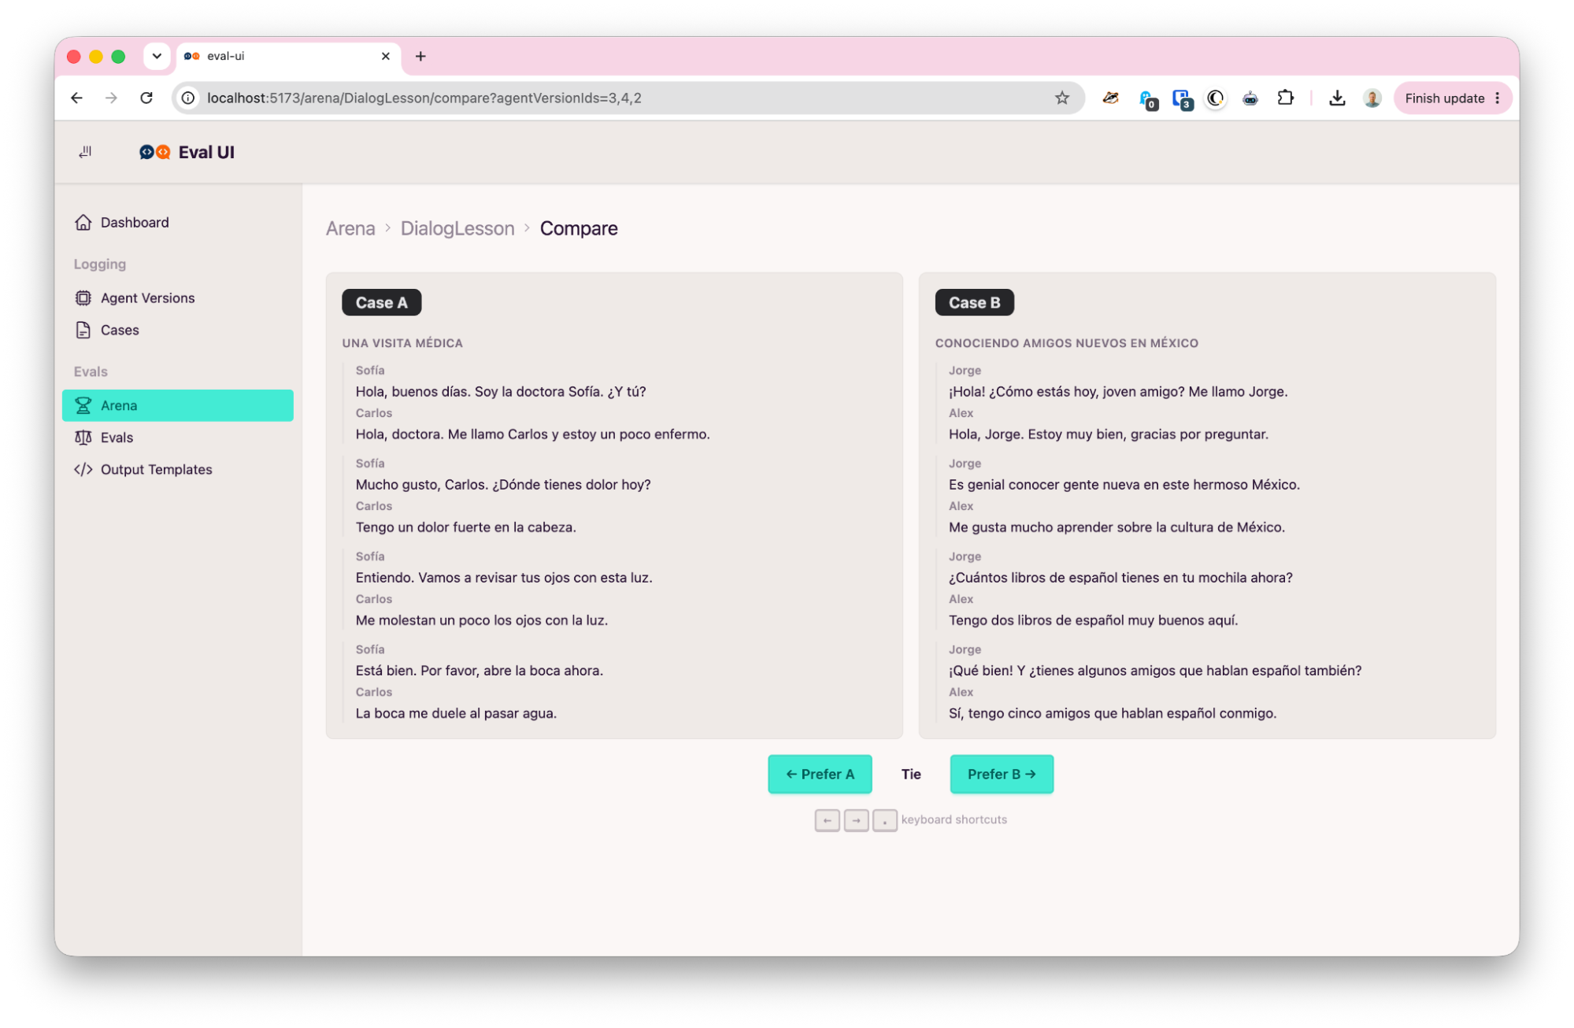Choose Prefer A button
The width and height of the screenshot is (1574, 1028).
click(820, 774)
